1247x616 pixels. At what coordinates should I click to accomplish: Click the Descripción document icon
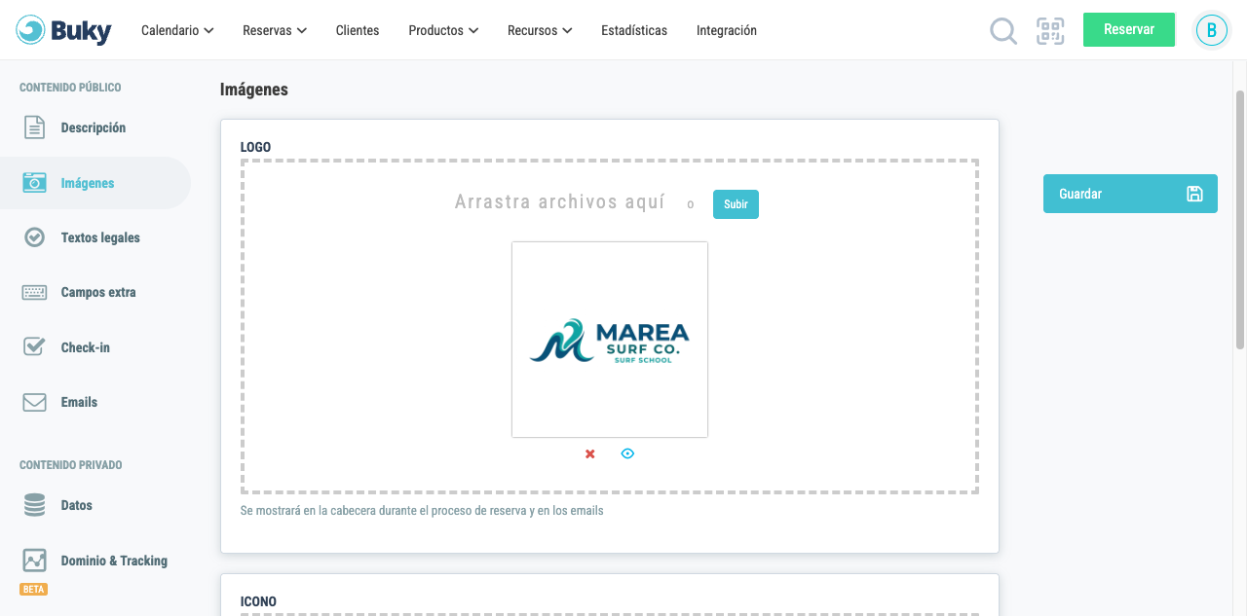tap(34, 127)
